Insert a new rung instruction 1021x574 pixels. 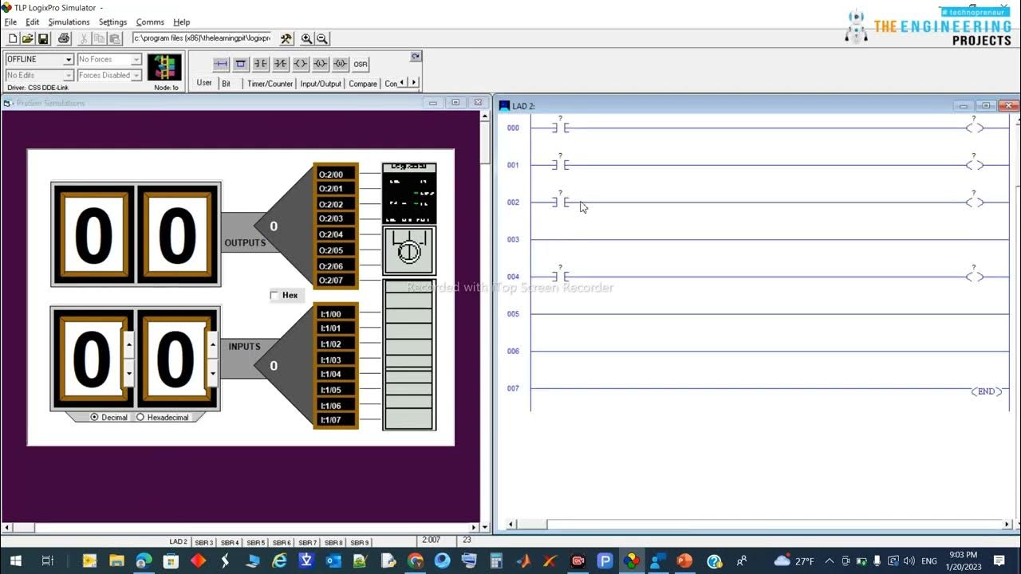(221, 64)
